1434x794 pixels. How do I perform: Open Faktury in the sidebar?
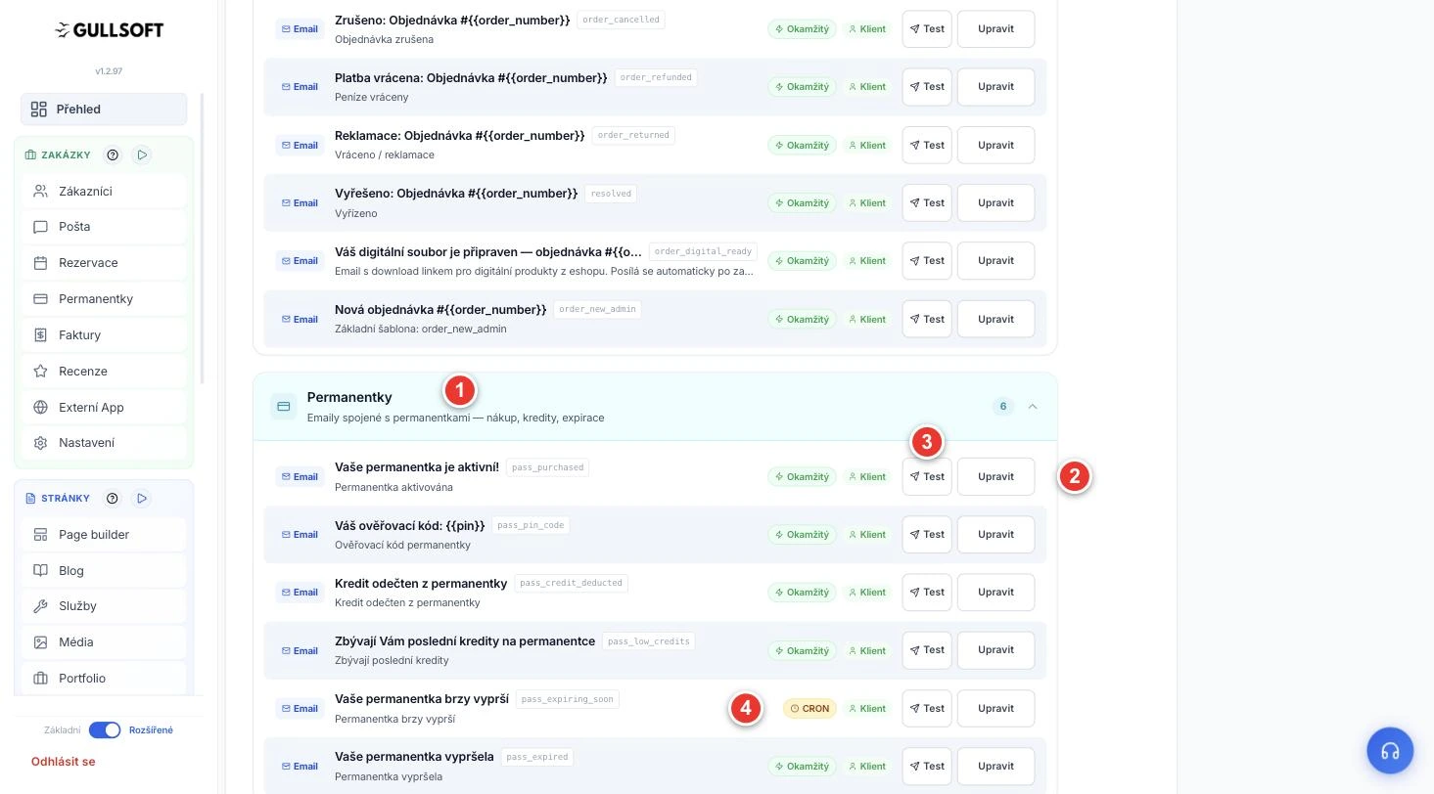tap(104, 335)
